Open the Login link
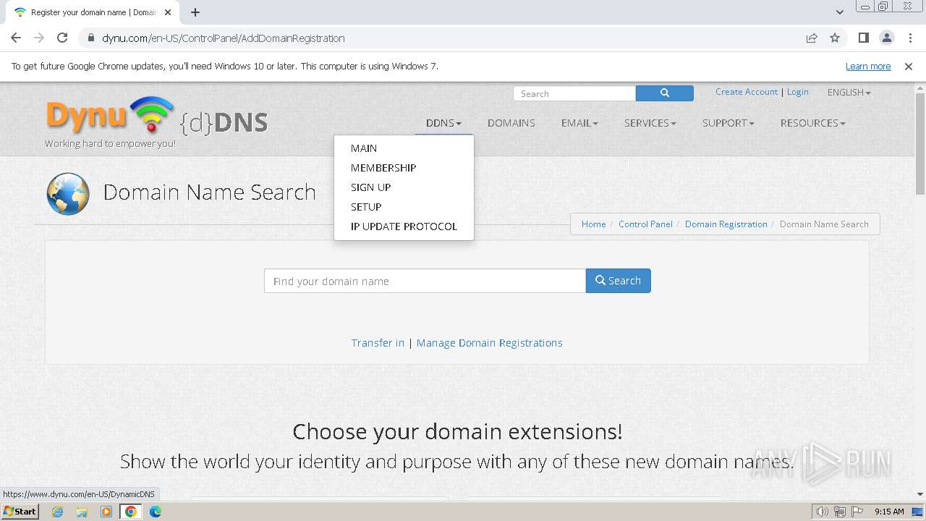926x521 pixels. (798, 92)
